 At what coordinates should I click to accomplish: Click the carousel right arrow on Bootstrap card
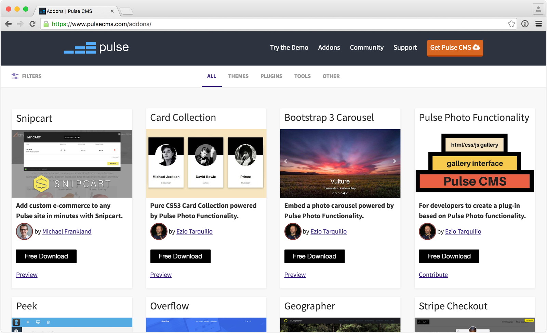click(394, 161)
